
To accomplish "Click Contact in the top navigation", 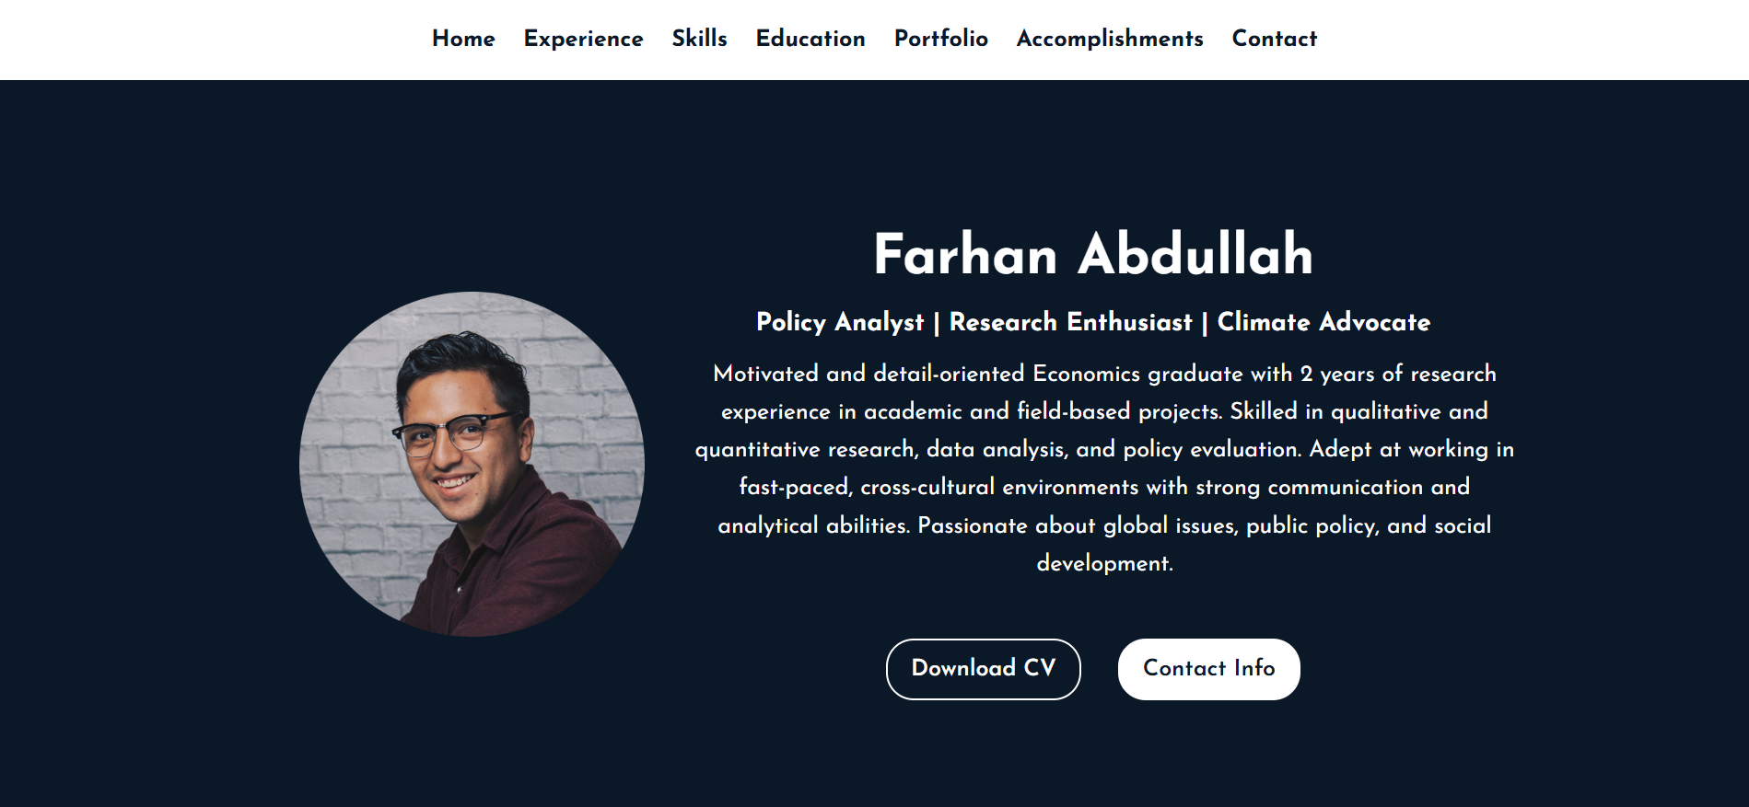I will tap(1274, 39).
